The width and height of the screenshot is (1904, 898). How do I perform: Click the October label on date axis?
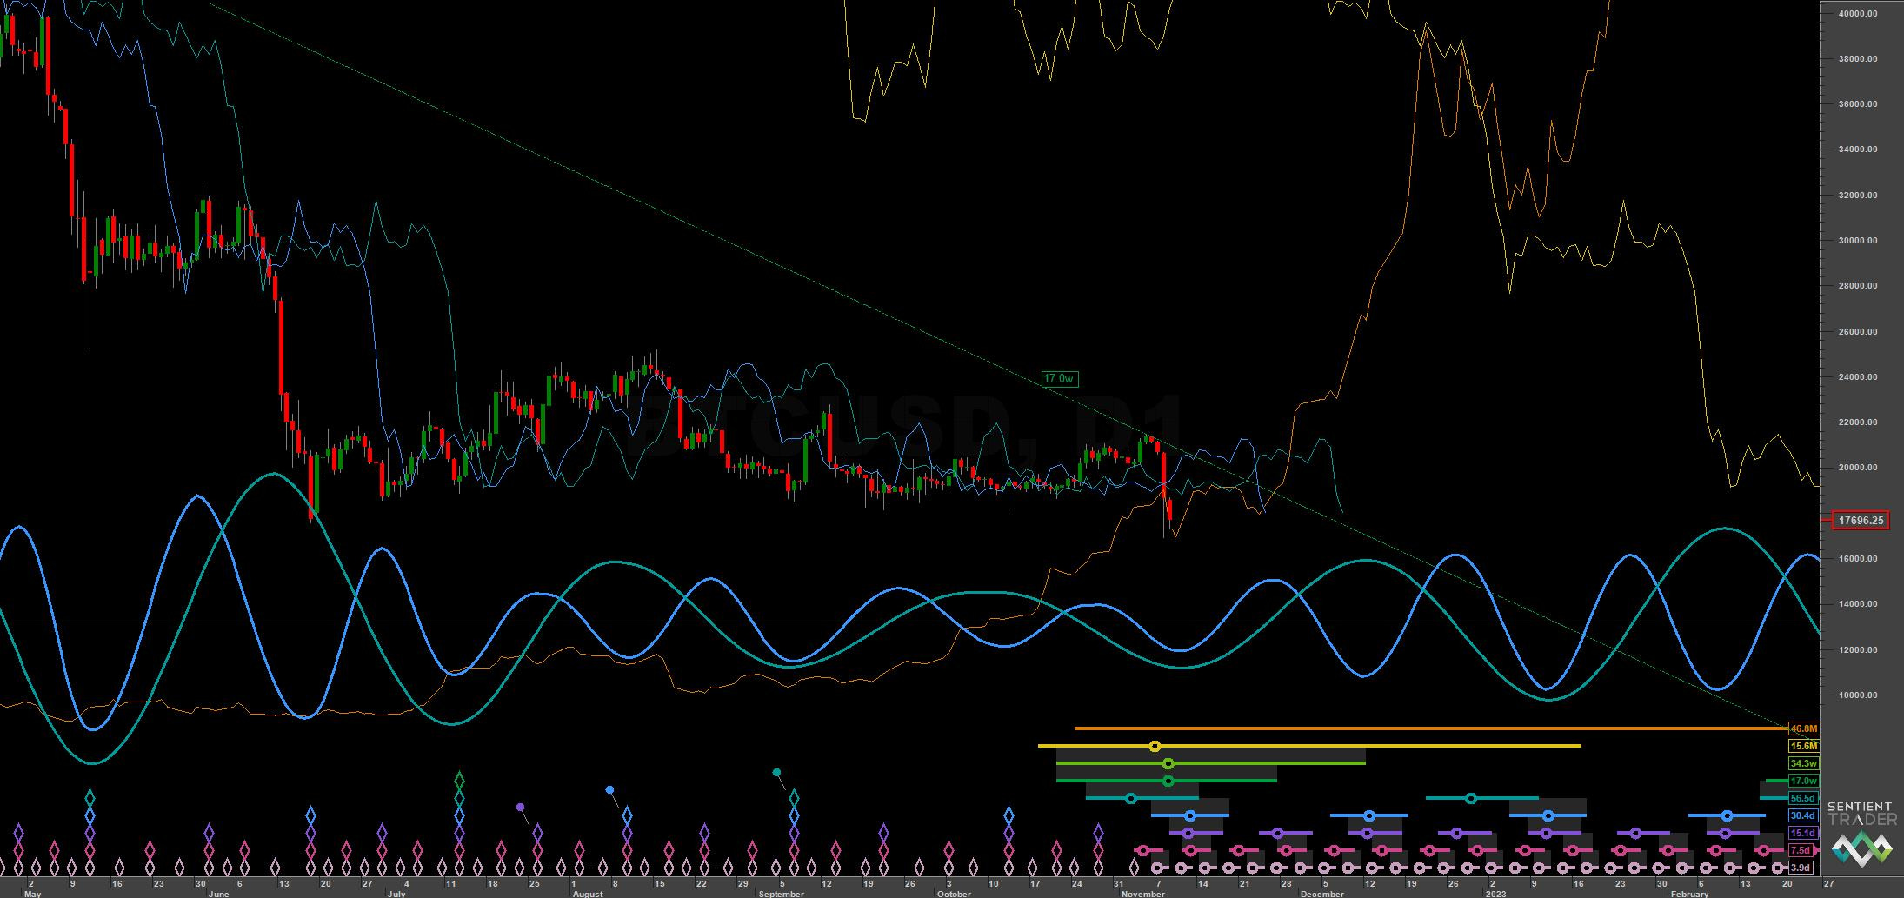954,894
